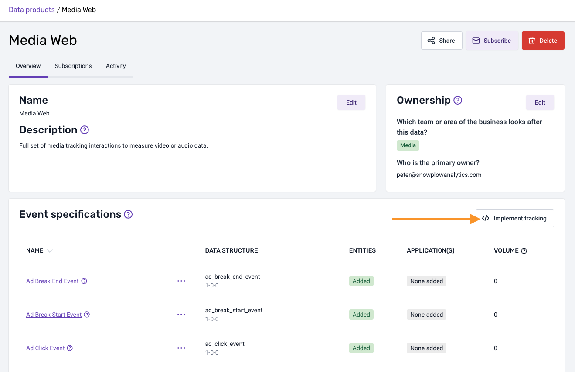Open the three-dot menu for Ad Break End Event
The image size is (575, 372).
[181, 281]
